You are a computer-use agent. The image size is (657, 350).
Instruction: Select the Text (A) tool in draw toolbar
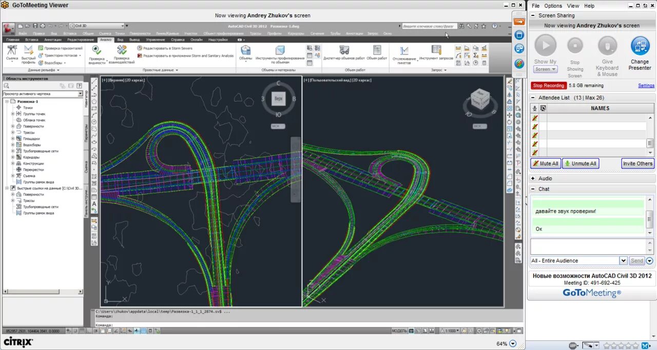94,204
